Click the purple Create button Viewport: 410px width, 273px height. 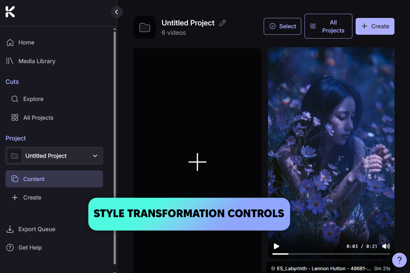click(x=375, y=26)
